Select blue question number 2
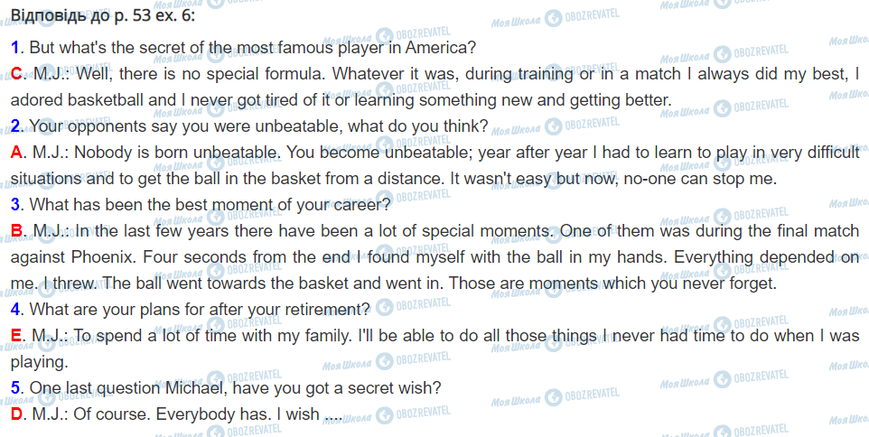 tap(16, 126)
